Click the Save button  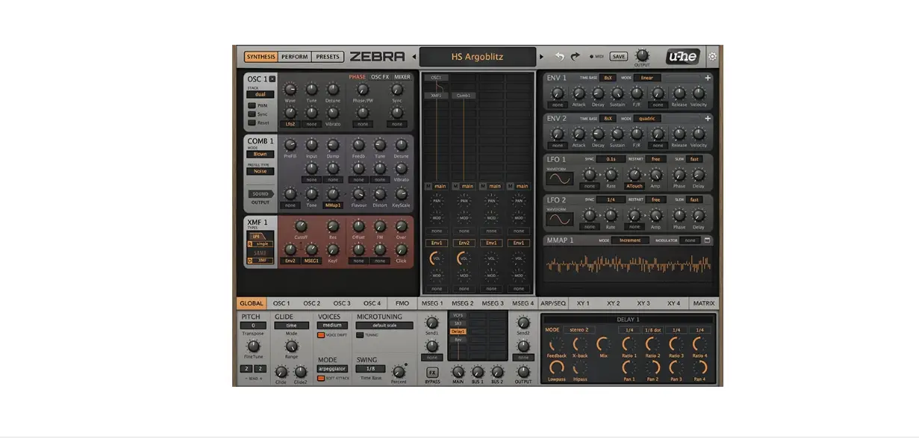(618, 57)
